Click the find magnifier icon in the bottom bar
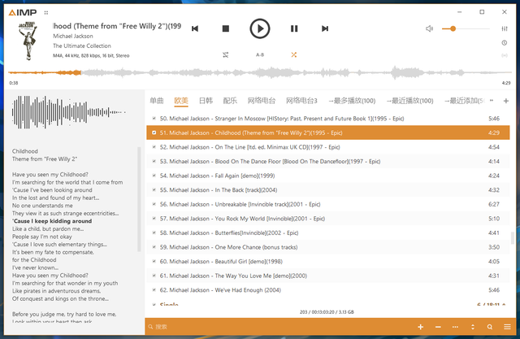Image resolution: width=520 pixels, height=339 pixels. (490, 327)
